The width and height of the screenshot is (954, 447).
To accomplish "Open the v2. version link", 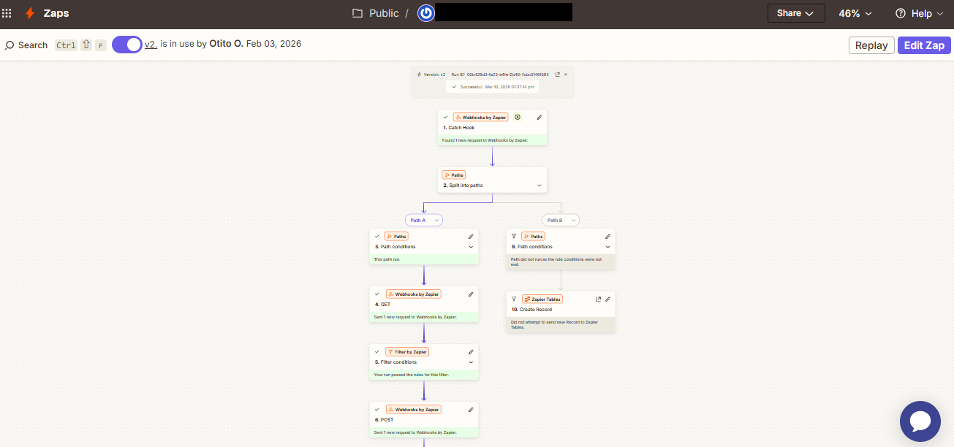I will point(151,45).
